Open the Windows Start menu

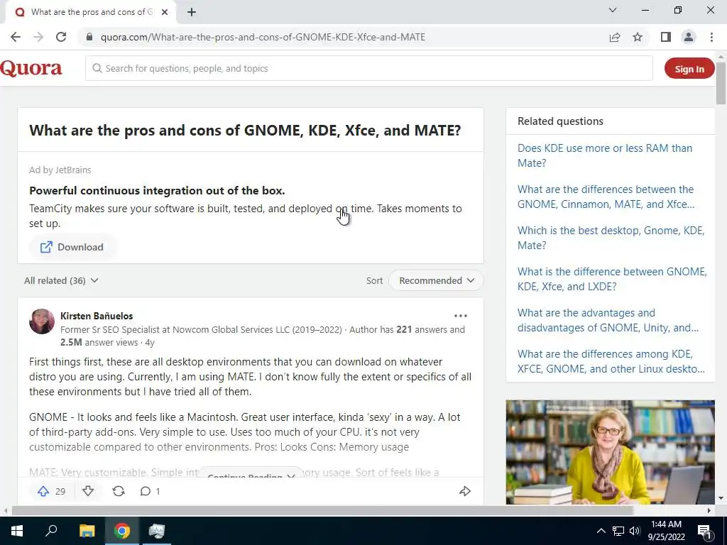(17, 531)
